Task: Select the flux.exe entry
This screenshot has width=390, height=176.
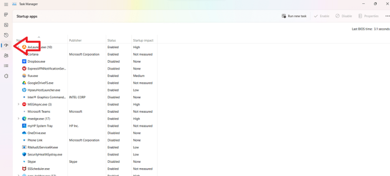Action: pos(33,76)
